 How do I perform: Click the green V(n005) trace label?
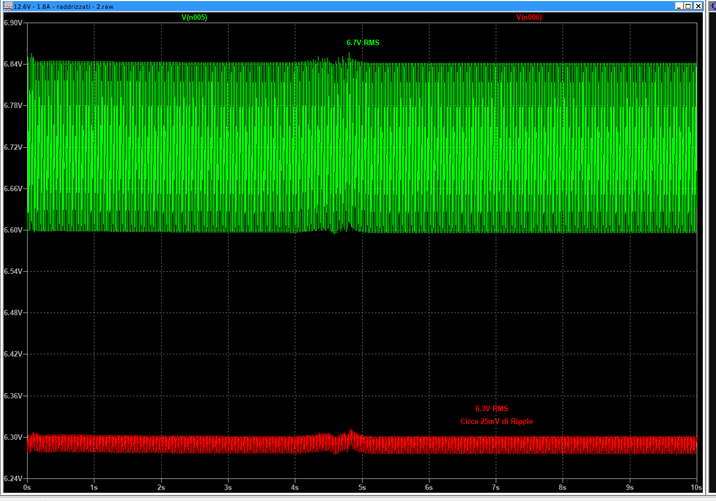194,18
